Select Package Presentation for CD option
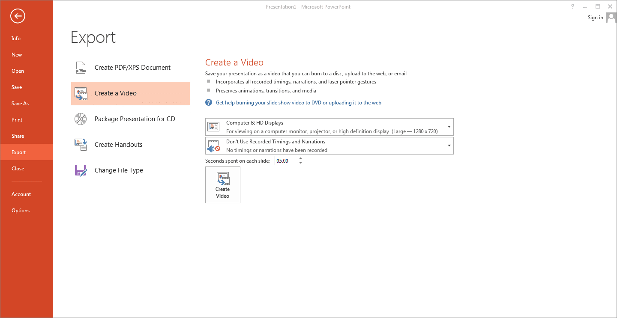Screen dimensions: 617x318 click(130, 119)
